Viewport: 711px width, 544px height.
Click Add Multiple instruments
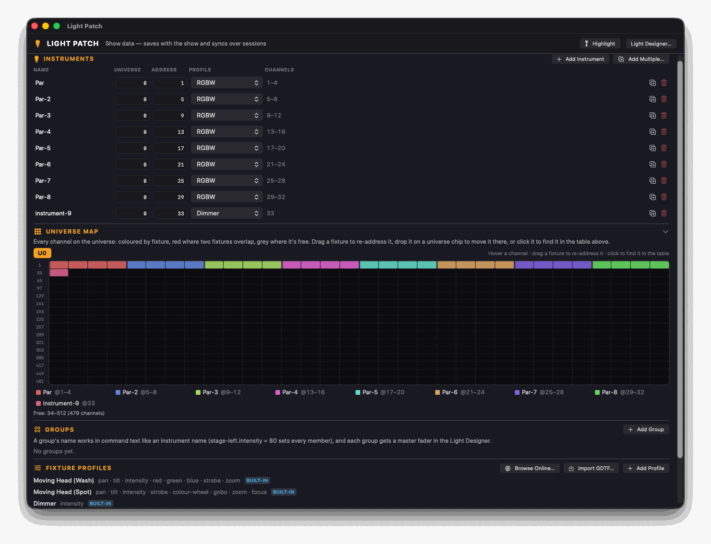(x=641, y=59)
